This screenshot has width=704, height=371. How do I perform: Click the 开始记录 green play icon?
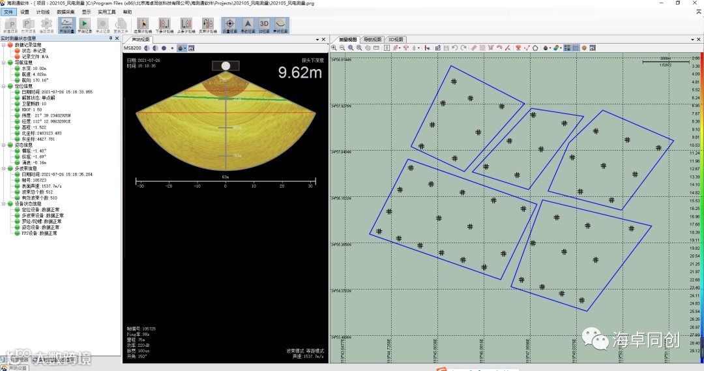tap(84, 23)
